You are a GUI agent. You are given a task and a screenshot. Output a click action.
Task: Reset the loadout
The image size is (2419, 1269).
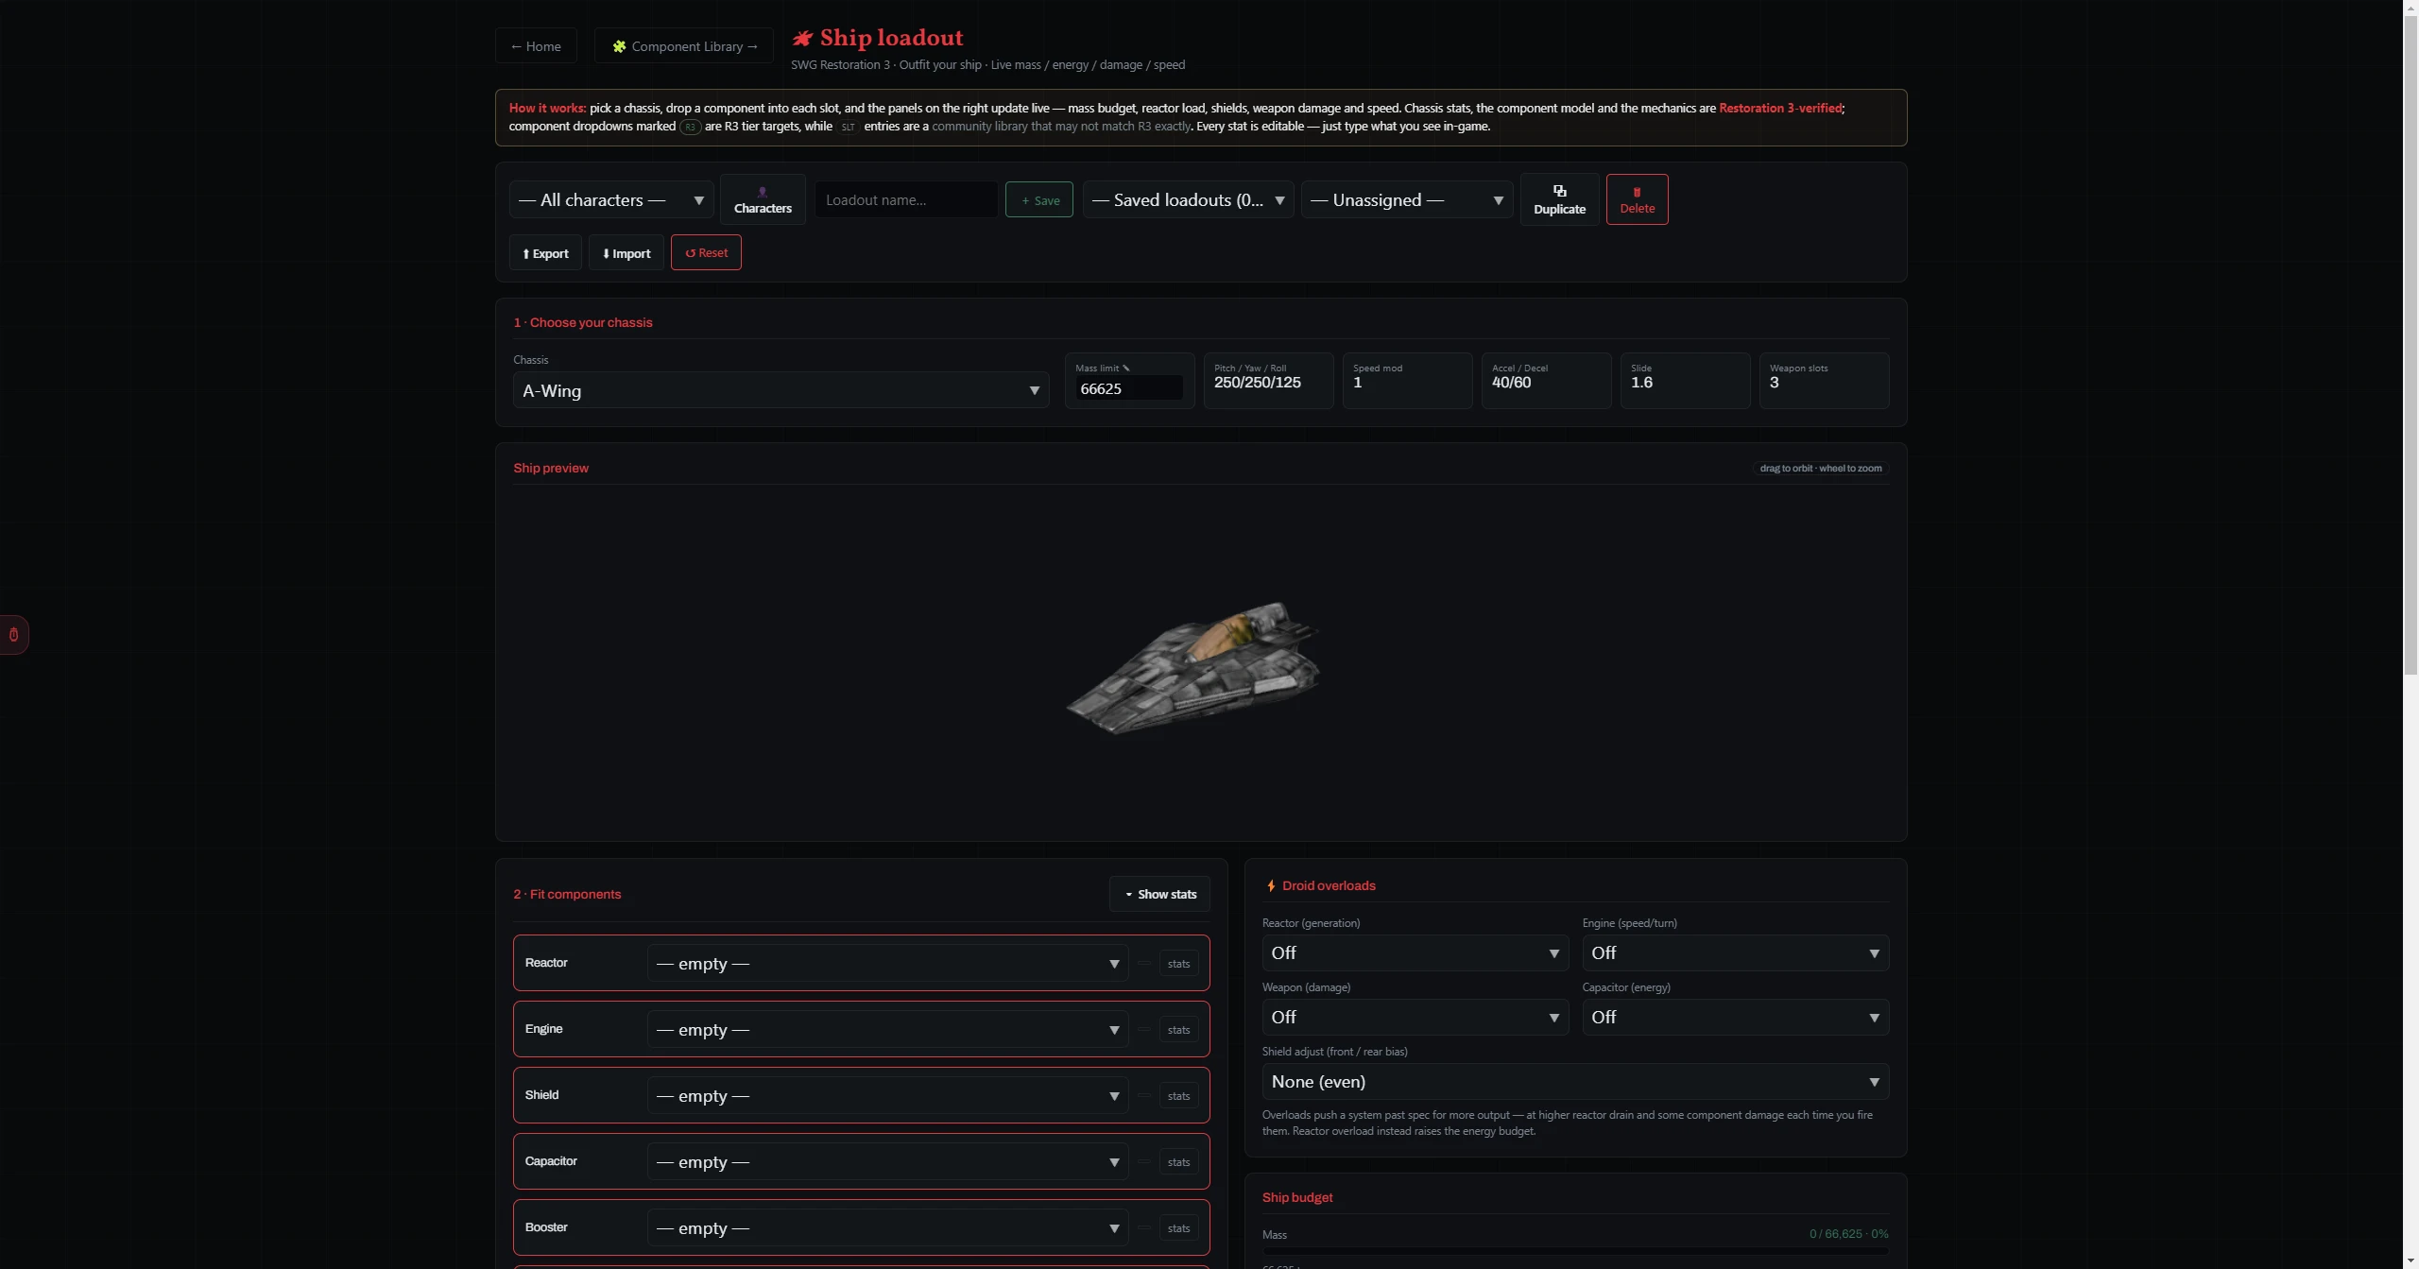(x=706, y=253)
